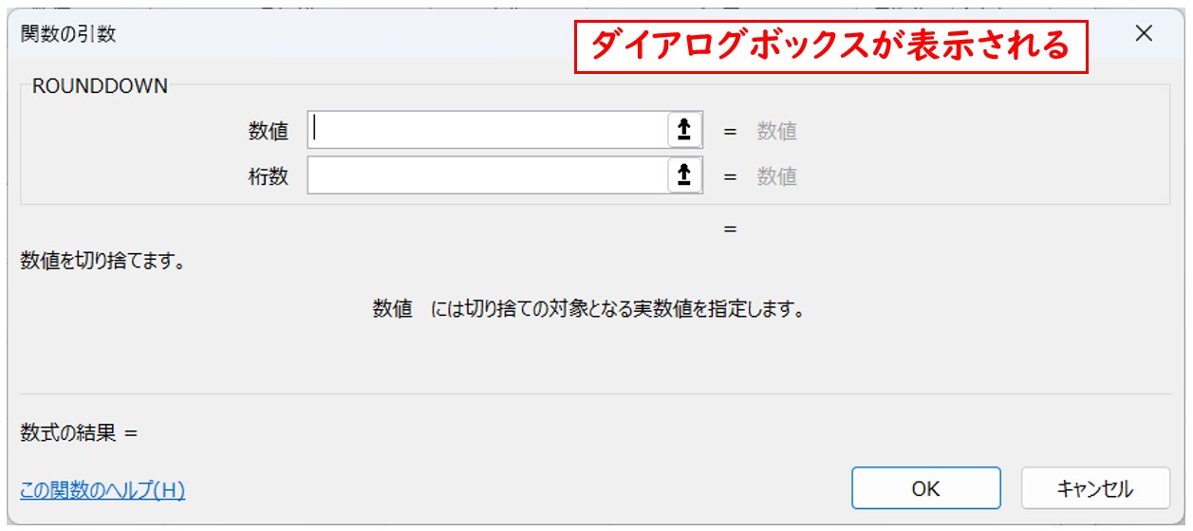Click the 数式の結果 = text
The width and height of the screenshot is (1193, 531).
[79, 433]
